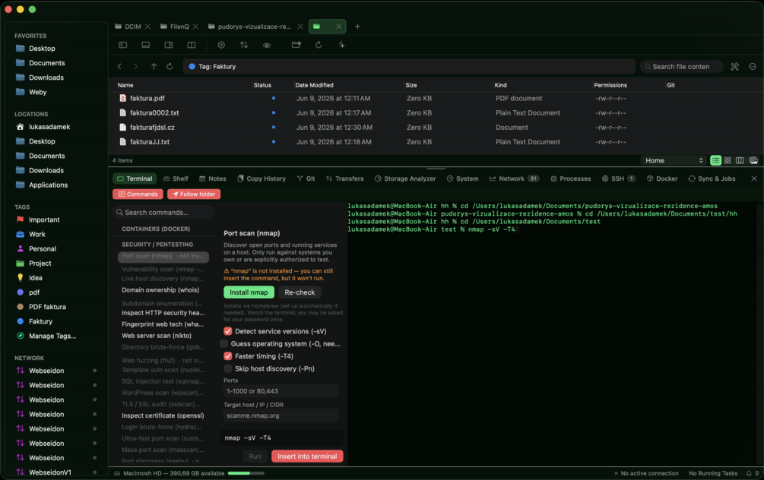764x480 pixels.
Task: Open the Storage Analyzer tab
Action: [405, 178]
